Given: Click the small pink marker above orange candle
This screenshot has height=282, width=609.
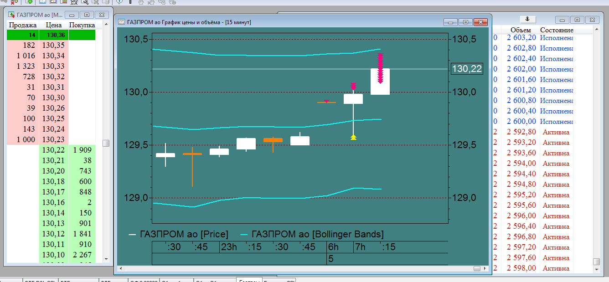Looking at the screenshot, I should [326, 101].
